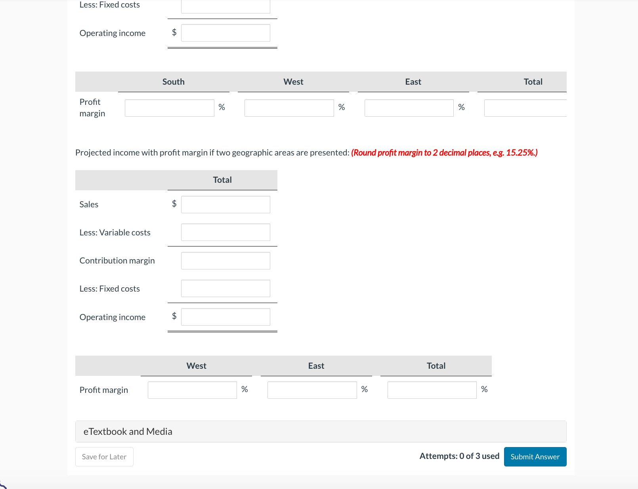Focus the Sales input in two-area projection
The image size is (638, 489).
(225, 205)
